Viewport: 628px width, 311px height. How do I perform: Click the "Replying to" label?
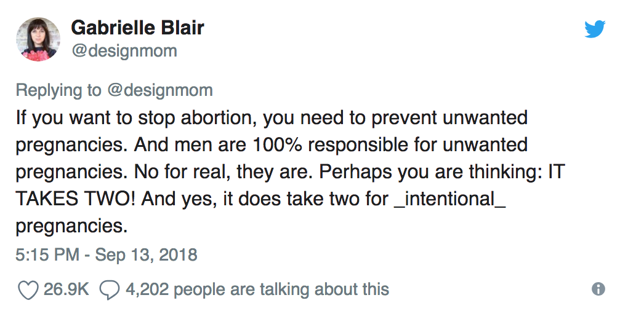coord(59,90)
